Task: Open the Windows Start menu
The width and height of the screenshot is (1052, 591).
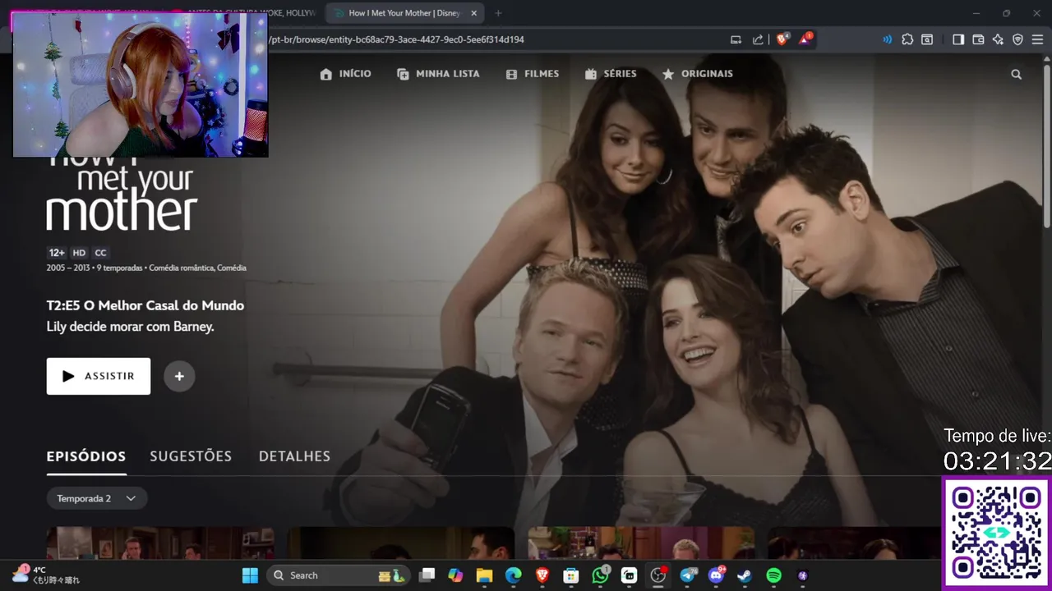Action: coord(250,575)
